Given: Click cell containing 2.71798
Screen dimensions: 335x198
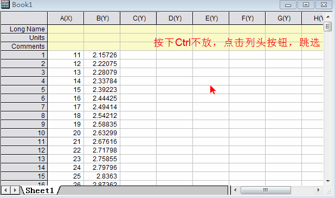Looking at the screenshot, I should [x=102, y=150].
